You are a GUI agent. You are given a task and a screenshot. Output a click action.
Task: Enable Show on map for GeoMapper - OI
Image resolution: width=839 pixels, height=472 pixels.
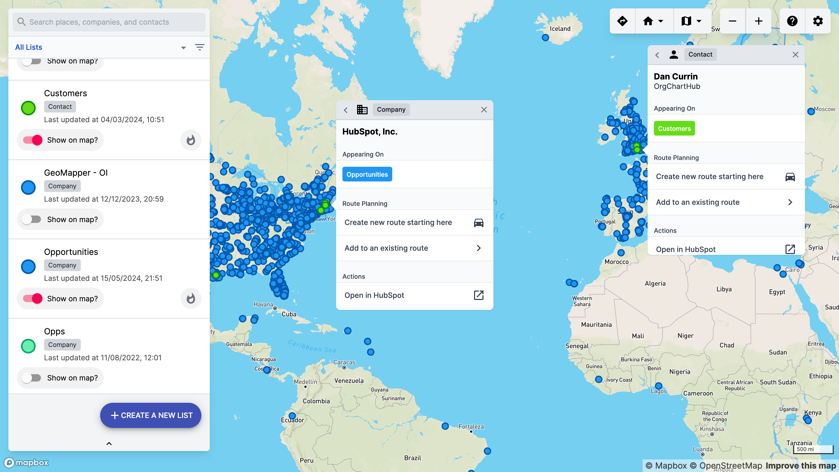(x=31, y=219)
